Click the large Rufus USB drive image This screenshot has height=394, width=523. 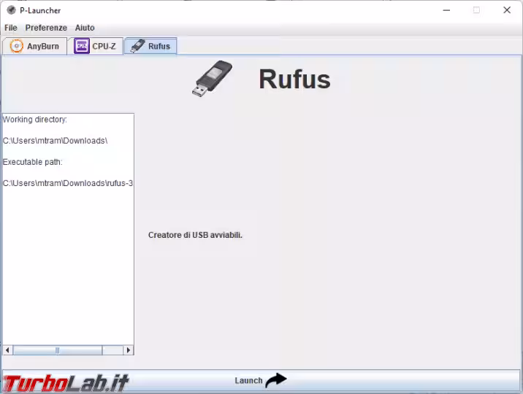(x=212, y=79)
